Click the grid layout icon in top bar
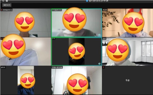Viewport: 153px width, 95px height. pos(7,1)
